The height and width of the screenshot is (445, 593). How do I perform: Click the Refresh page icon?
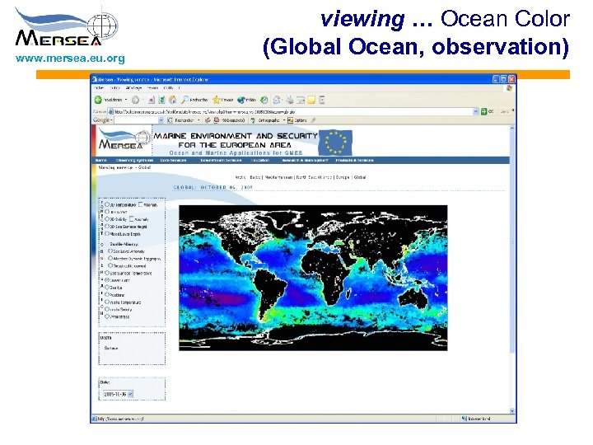tap(162, 100)
